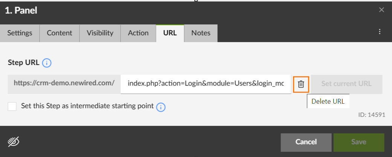Open the three-dot more options menu

coord(380,32)
